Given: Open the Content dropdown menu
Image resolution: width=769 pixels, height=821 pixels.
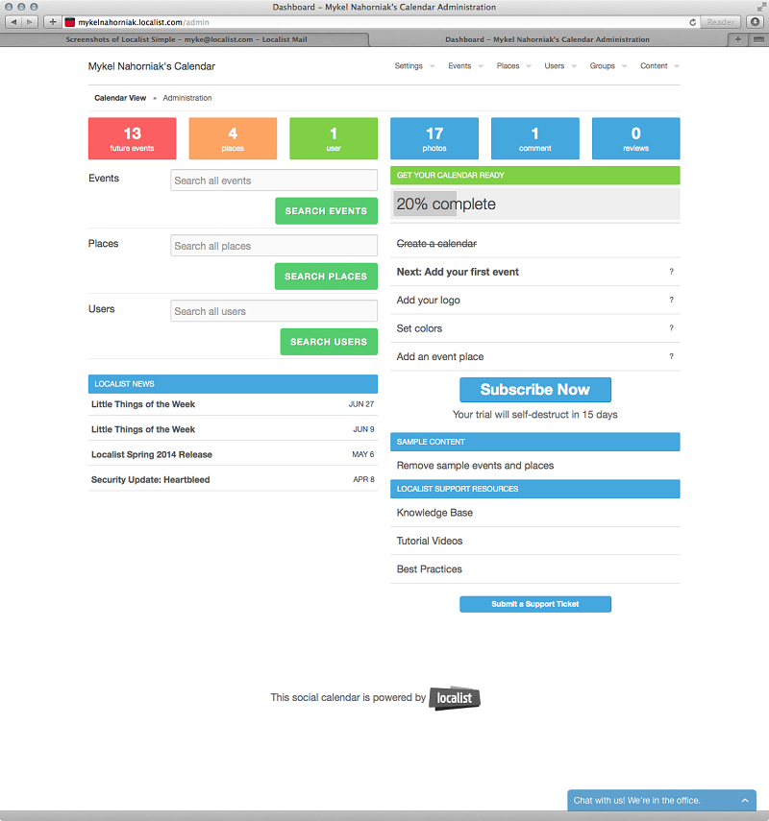Looking at the screenshot, I should (659, 66).
